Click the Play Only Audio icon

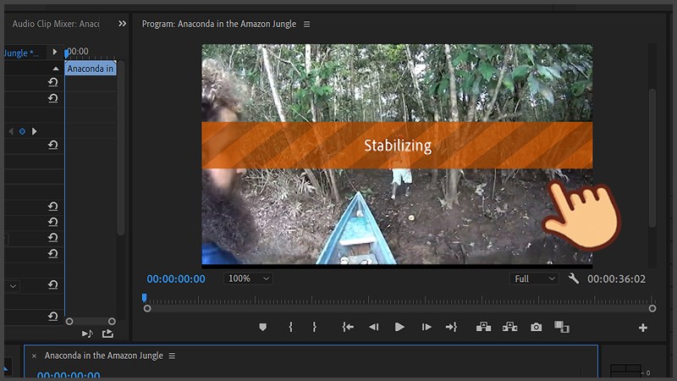coord(87,334)
